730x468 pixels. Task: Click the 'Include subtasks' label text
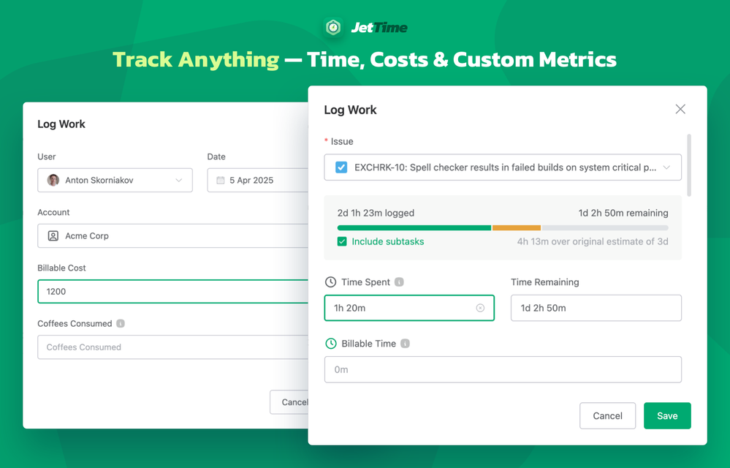point(388,241)
